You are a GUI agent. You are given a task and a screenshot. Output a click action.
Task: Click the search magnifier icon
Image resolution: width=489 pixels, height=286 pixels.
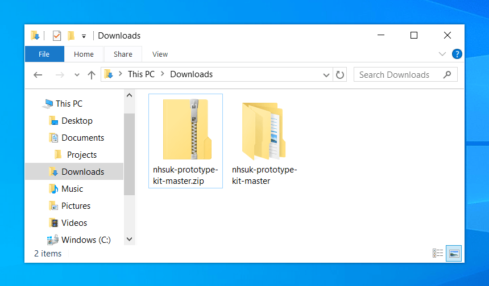click(x=447, y=74)
